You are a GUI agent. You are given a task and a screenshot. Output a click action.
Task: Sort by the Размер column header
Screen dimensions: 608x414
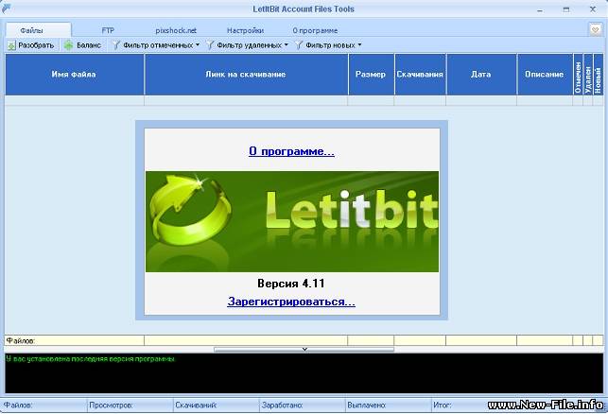pyautogui.click(x=371, y=74)
